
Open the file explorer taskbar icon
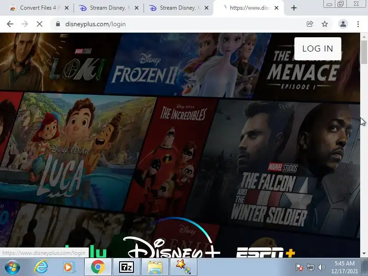point(155,267)
